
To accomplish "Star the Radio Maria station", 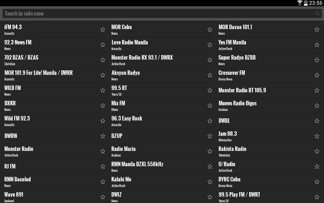I will pos(210,151).
